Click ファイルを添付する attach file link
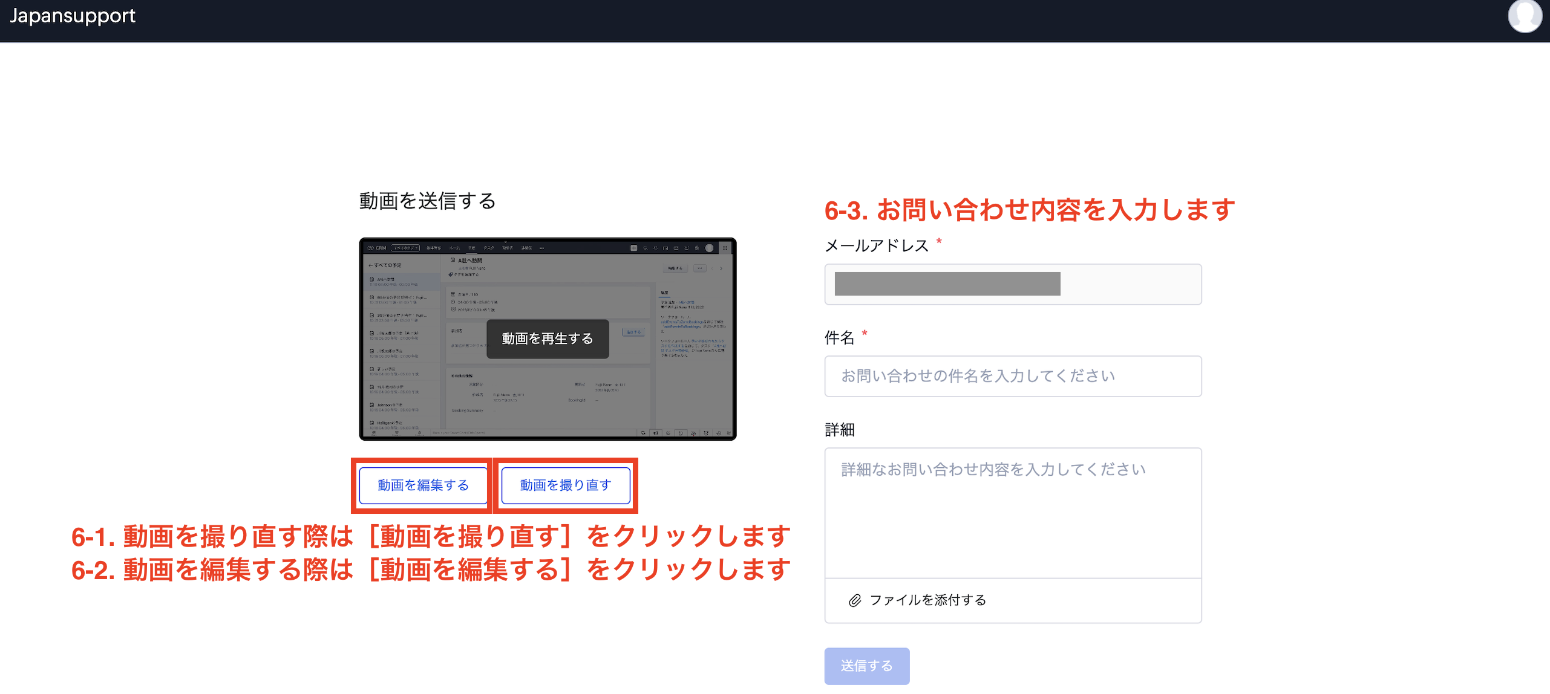 (x=927, y=600)
